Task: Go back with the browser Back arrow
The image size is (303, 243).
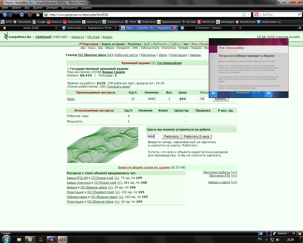Action: [x=5, y=14]
